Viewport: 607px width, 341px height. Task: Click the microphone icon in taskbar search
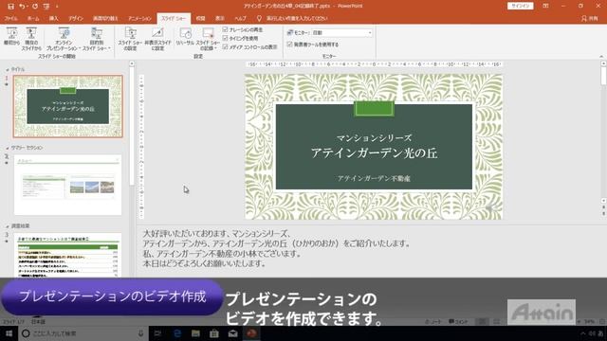(140, 333)
